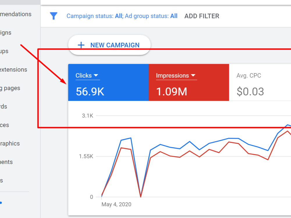Open the Clicks metric dropdown arrow
The image size is (291, 218).
click(96, 75)
